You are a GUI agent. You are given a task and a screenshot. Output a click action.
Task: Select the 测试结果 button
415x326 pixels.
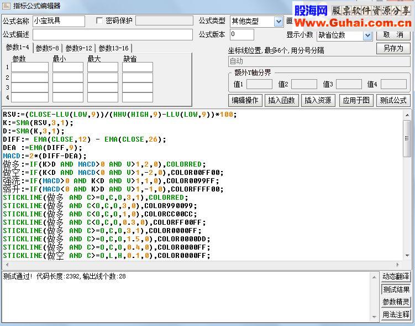pos(396,289)
